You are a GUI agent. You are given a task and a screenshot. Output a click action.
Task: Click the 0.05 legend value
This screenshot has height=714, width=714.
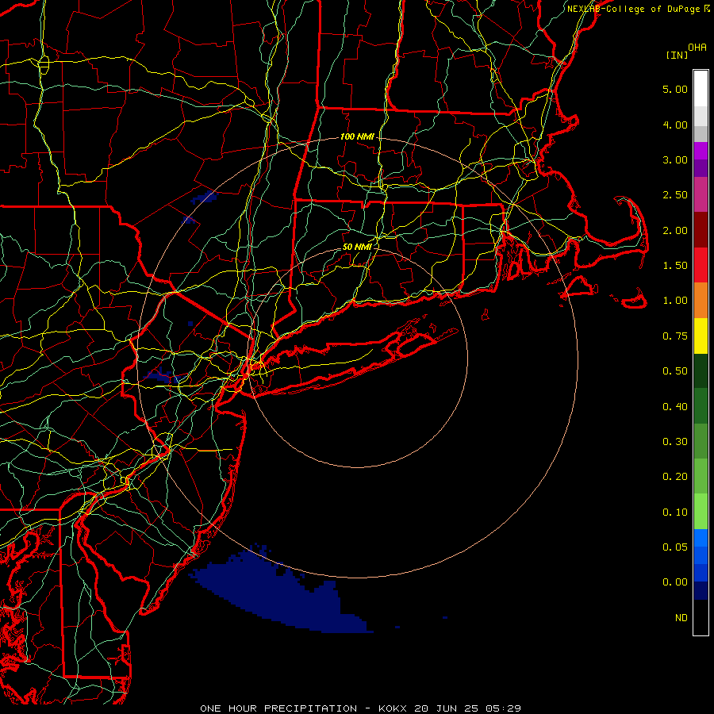[675, 547]
